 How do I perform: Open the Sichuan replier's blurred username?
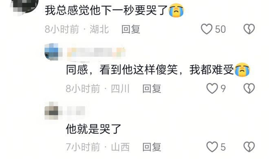tap(96, 52)
